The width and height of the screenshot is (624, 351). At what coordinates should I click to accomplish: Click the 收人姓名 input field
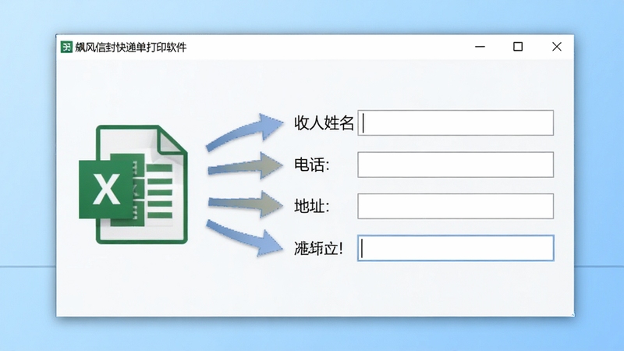(x=456, y=122)
